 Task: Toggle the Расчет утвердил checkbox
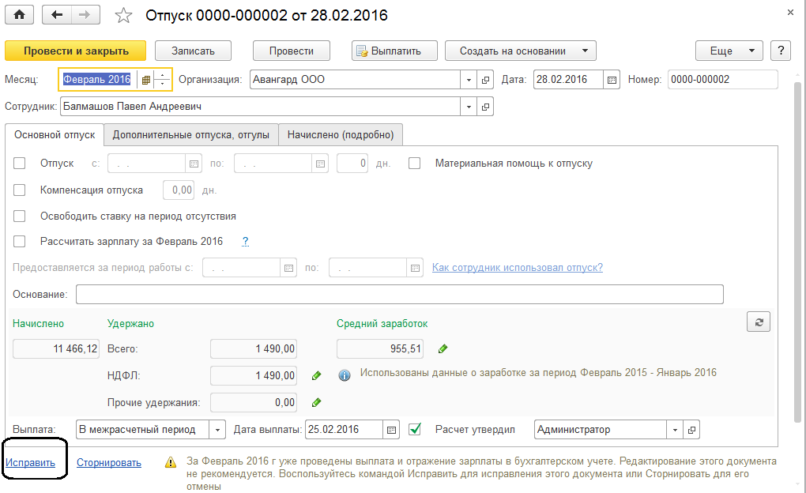coord(415,430)
